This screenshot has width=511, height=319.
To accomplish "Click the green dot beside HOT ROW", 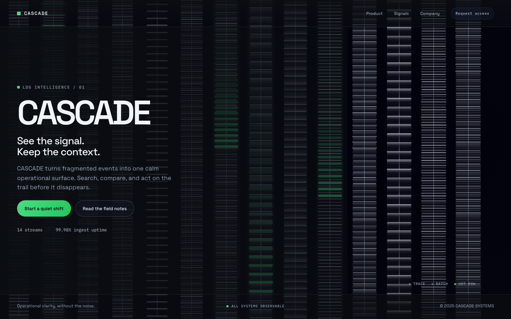I will (x=455, y=284).
